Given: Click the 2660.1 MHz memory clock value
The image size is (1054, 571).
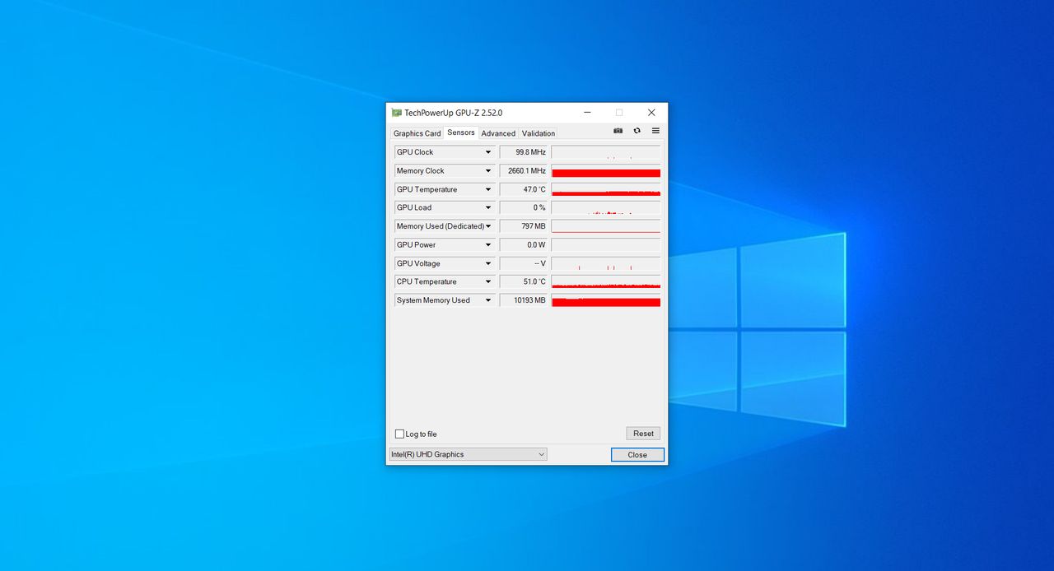Looking at the screenshot, I should [524, 171].
